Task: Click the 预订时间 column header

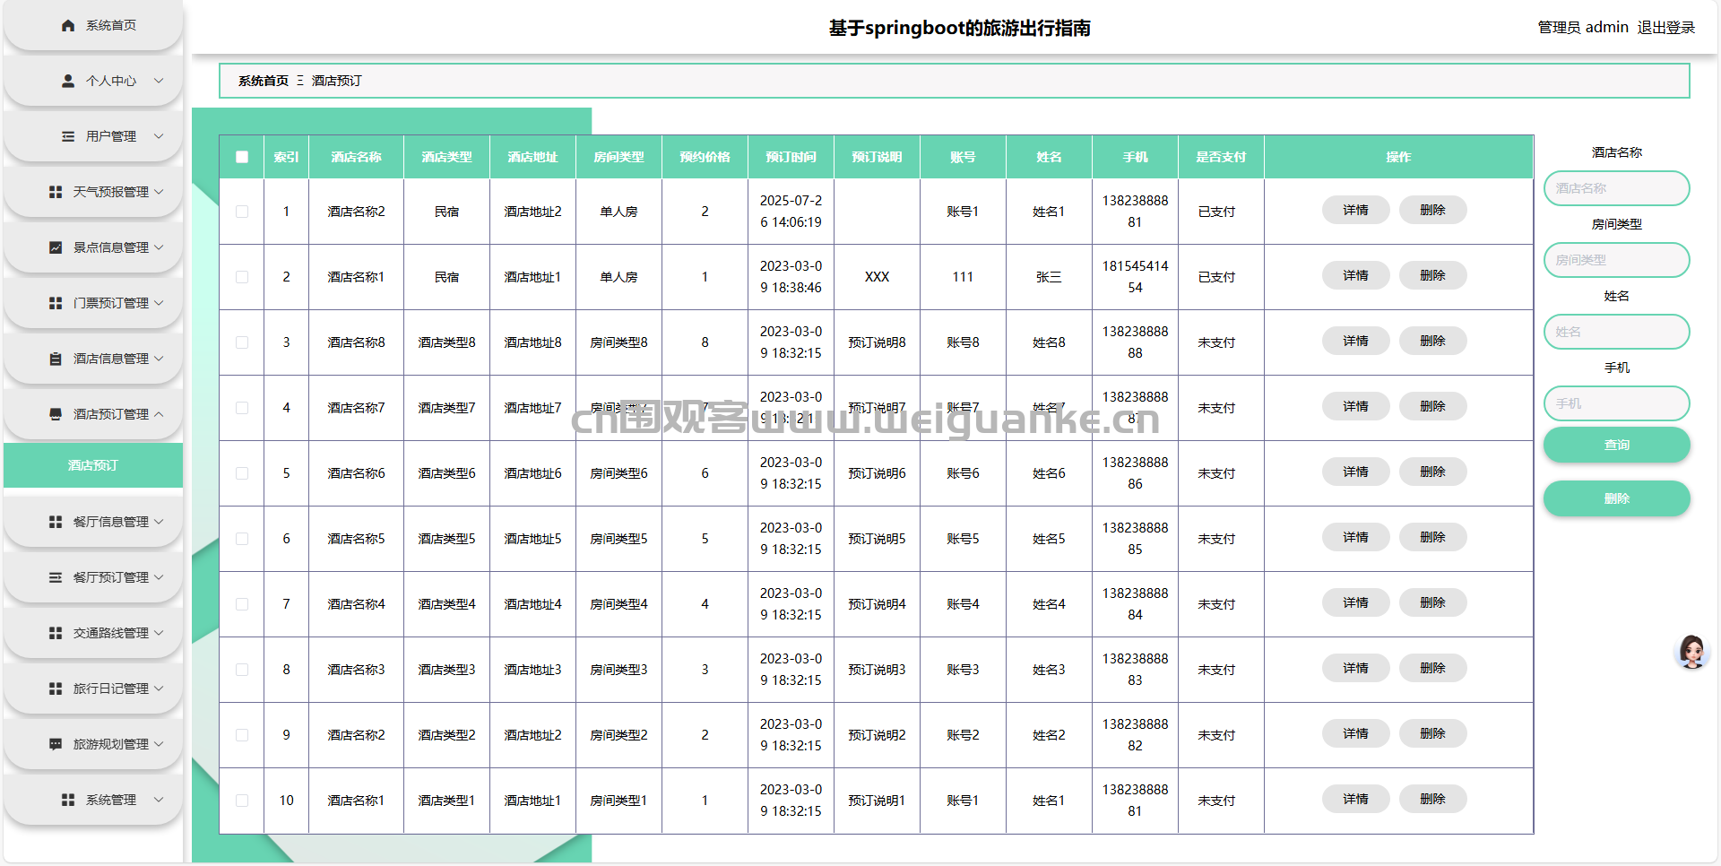Action: 791,157
